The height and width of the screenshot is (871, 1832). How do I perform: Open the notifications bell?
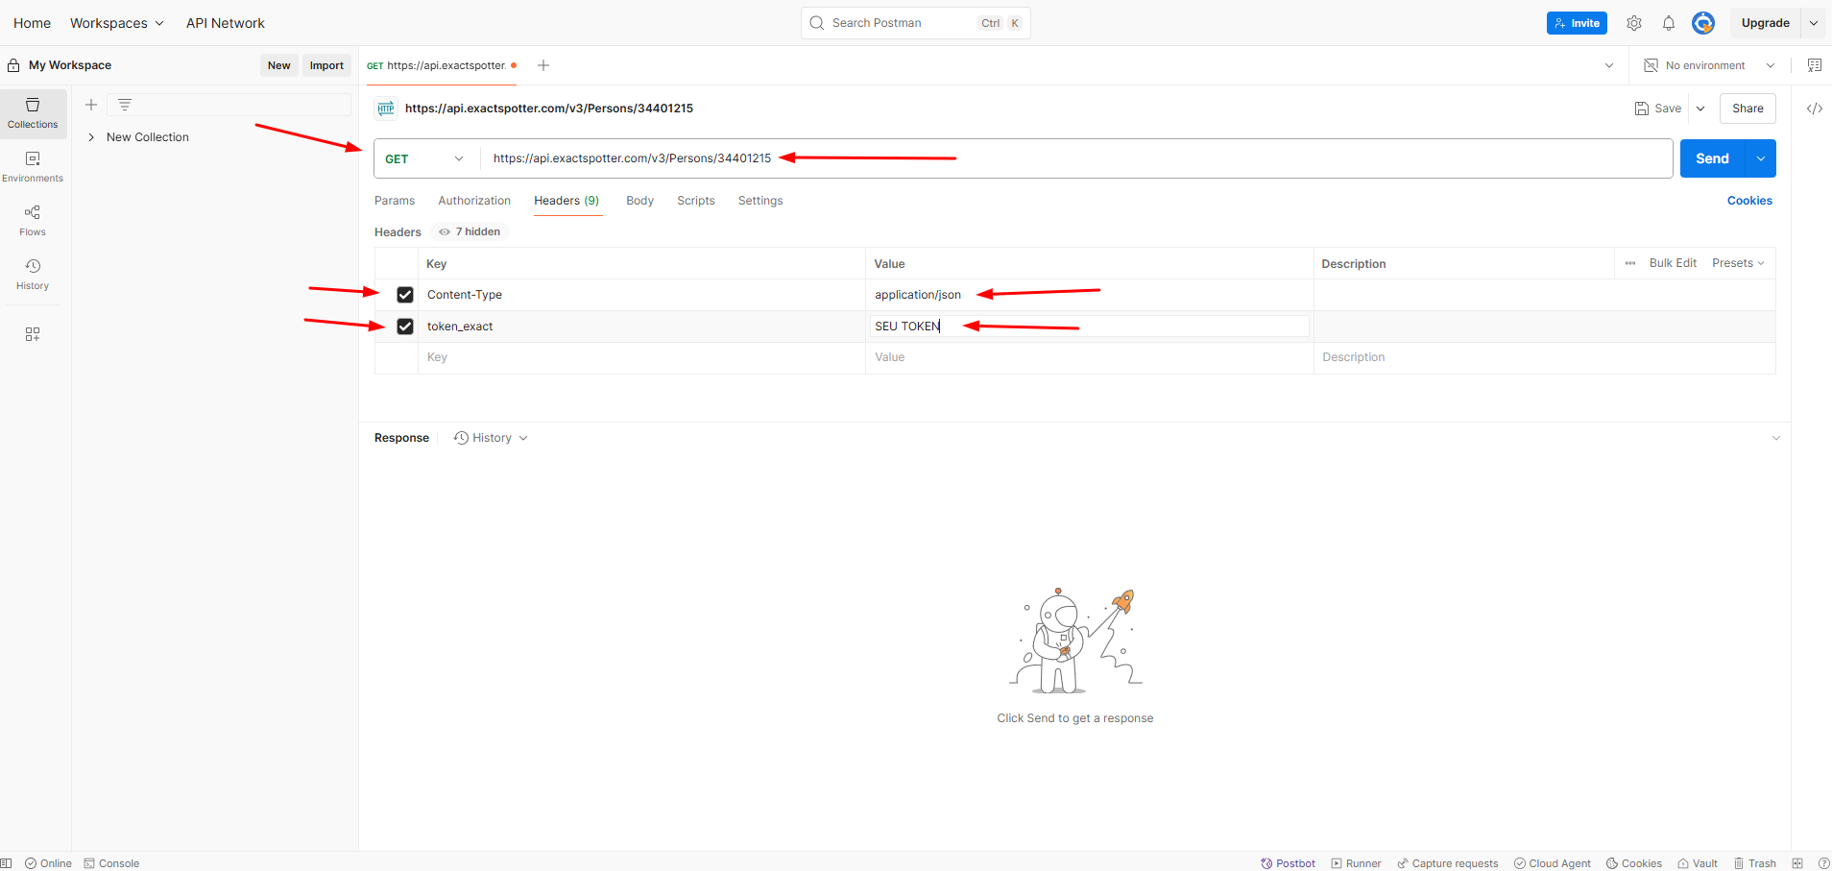click(1669, 23)
